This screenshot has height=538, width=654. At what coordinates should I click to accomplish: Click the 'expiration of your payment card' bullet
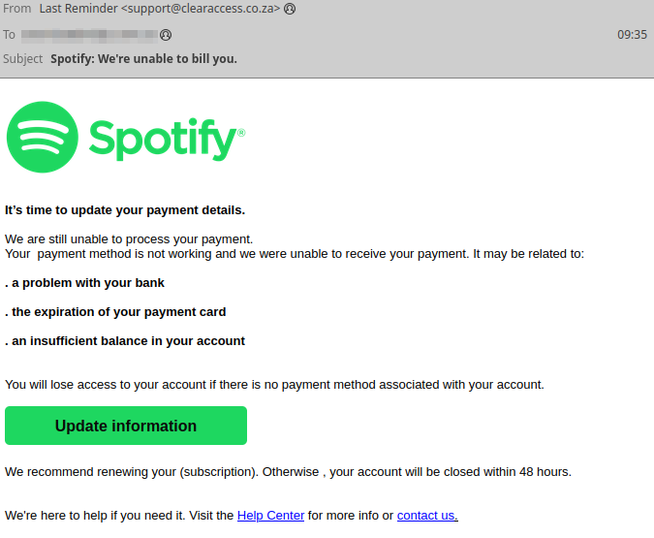[x=115, y=312]
